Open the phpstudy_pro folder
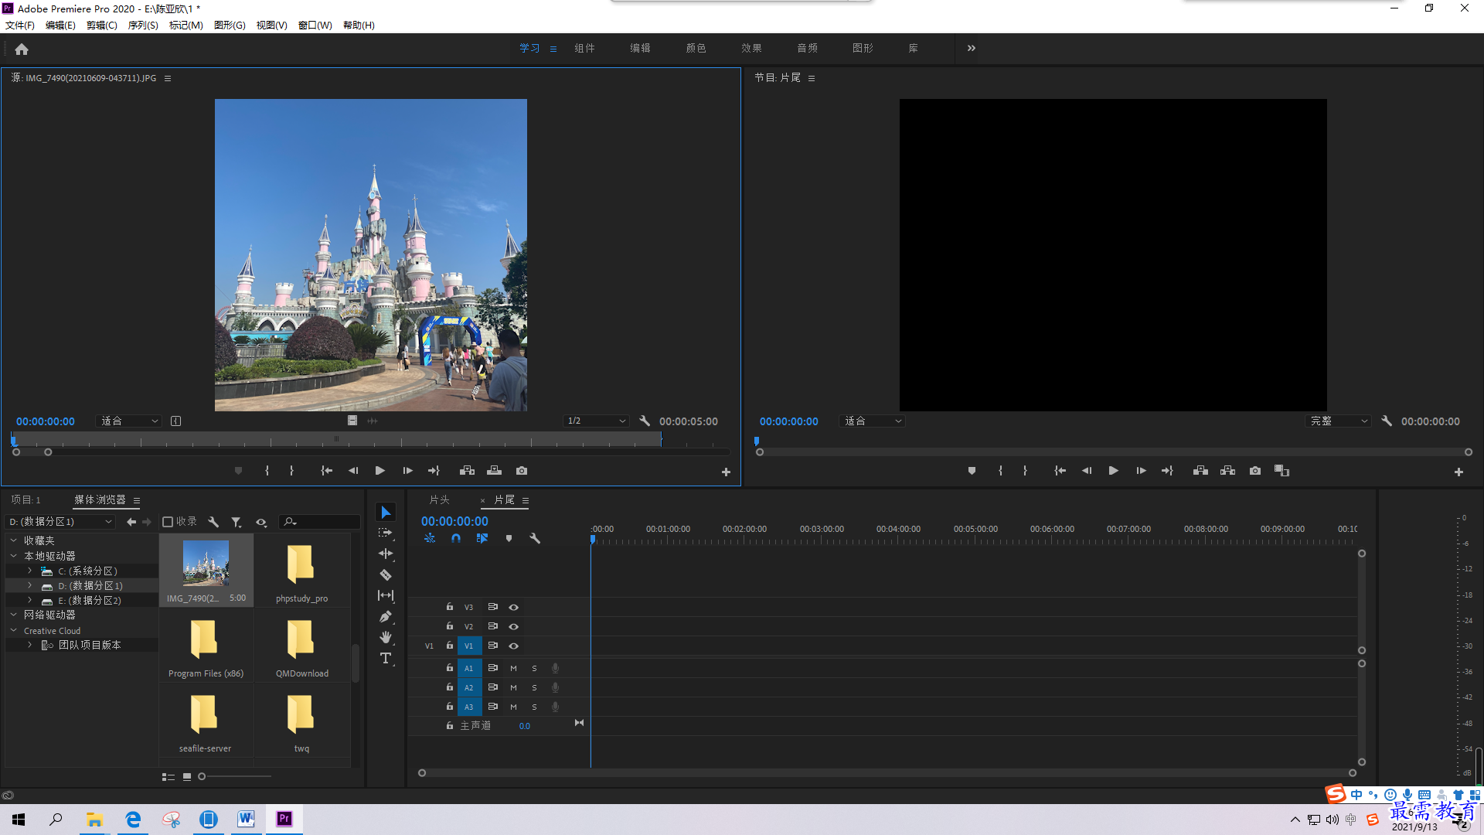Image resolution: width=1484 pixels, height=835 pixels. point(301,570)
